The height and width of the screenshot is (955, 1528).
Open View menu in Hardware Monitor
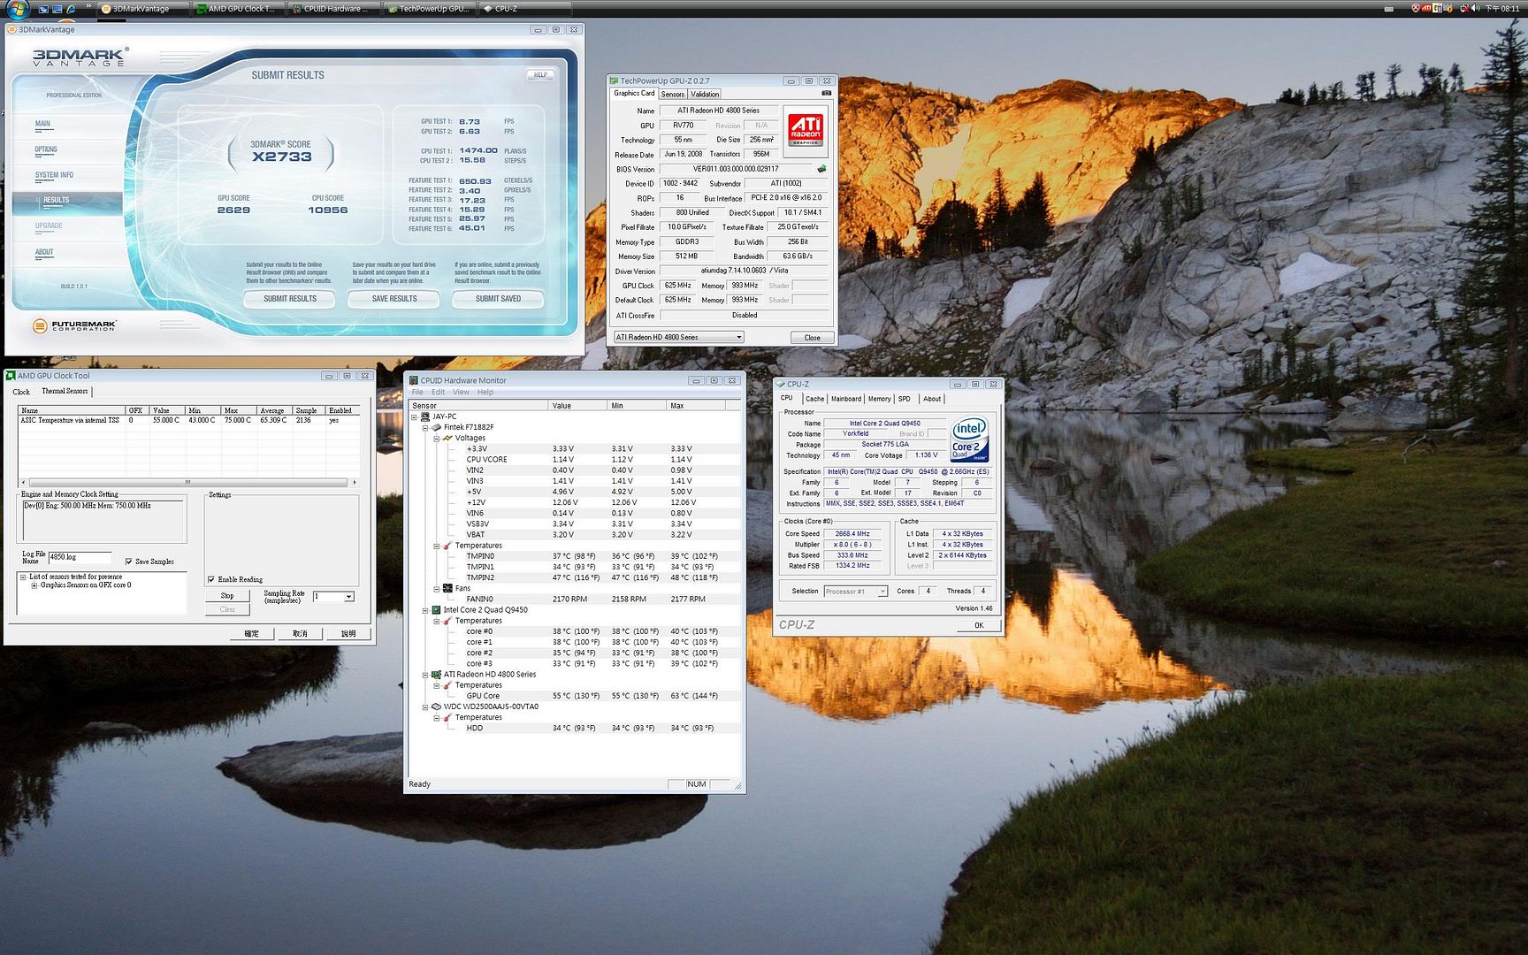point(461,392)
